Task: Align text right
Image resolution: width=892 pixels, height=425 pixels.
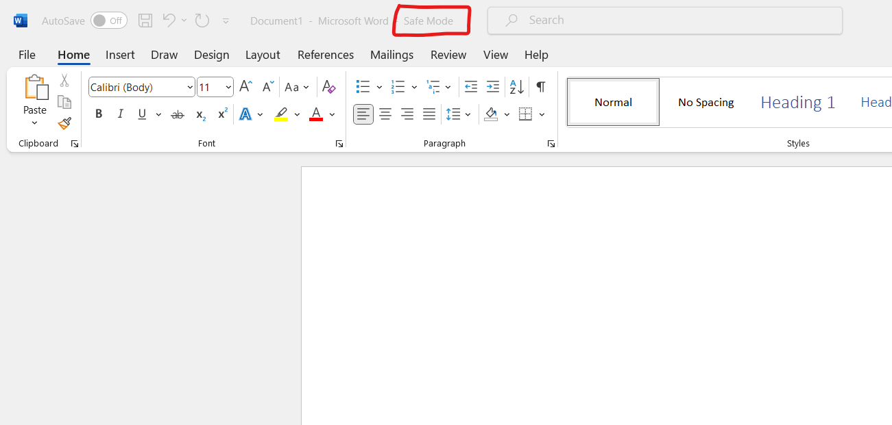Action: (x=407, y=114)
